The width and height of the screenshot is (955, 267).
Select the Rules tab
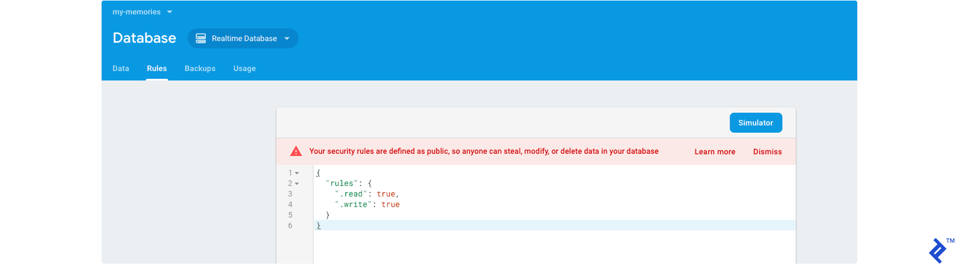tap(157, 68)
